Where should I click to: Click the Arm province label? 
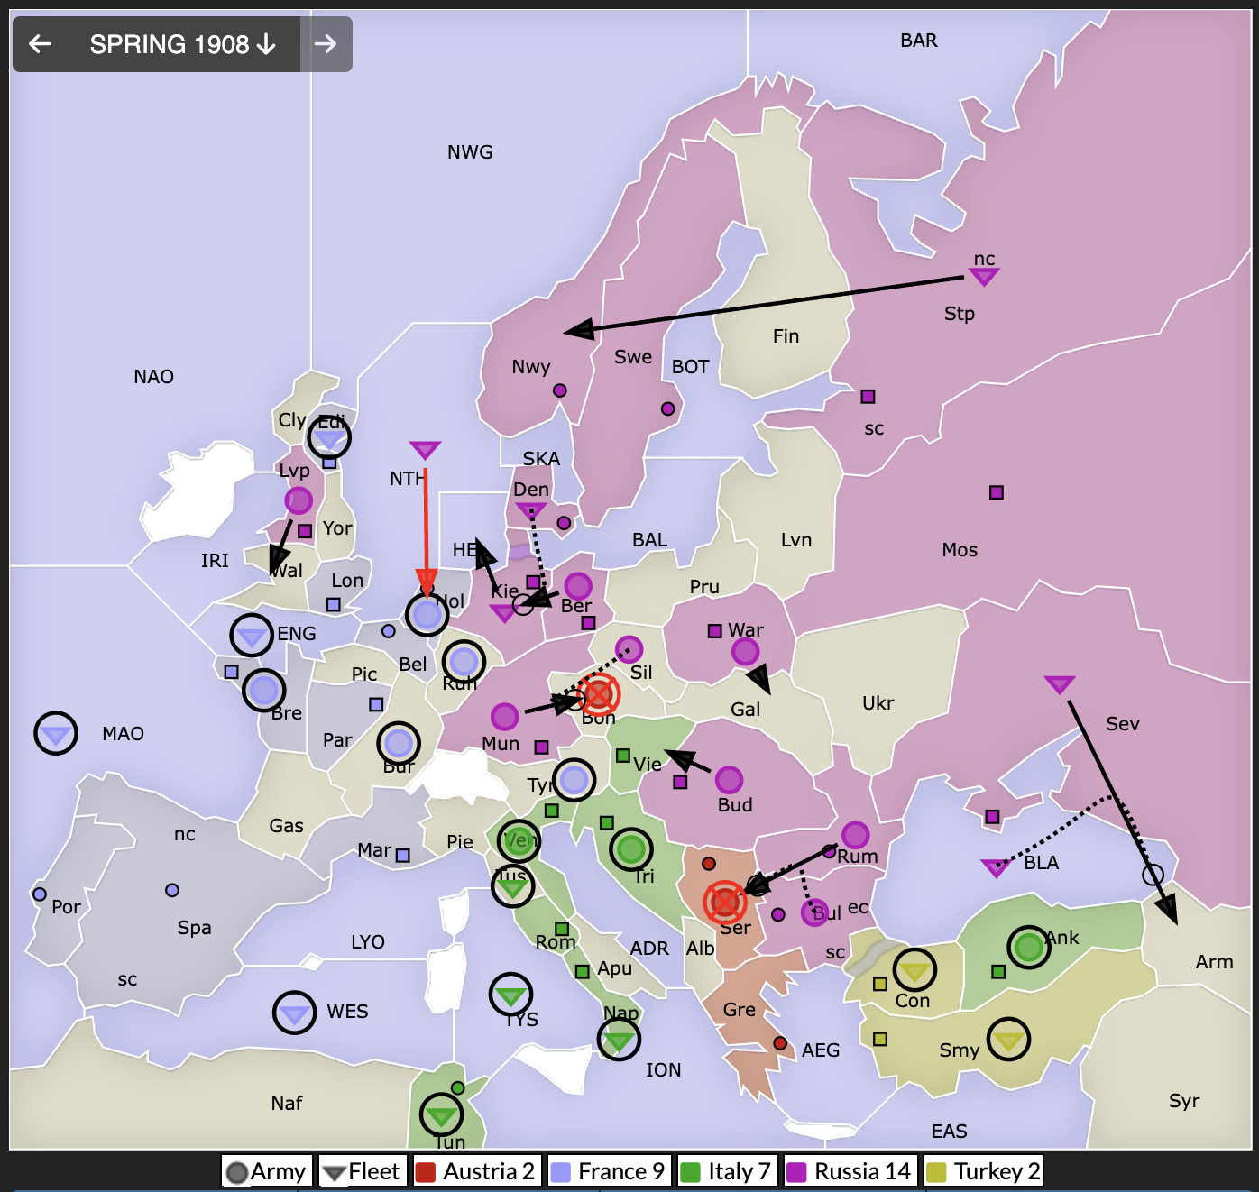1214,962
